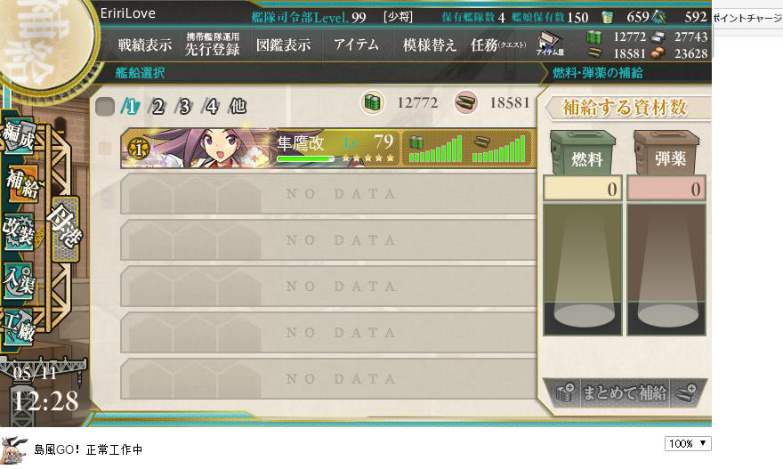Open the 入渠 docking repair icon
Screen dimensions: 783x469
point(19,280)
